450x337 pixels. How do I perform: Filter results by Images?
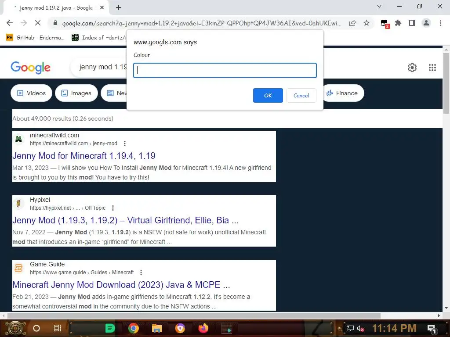[x=76, y=93]
